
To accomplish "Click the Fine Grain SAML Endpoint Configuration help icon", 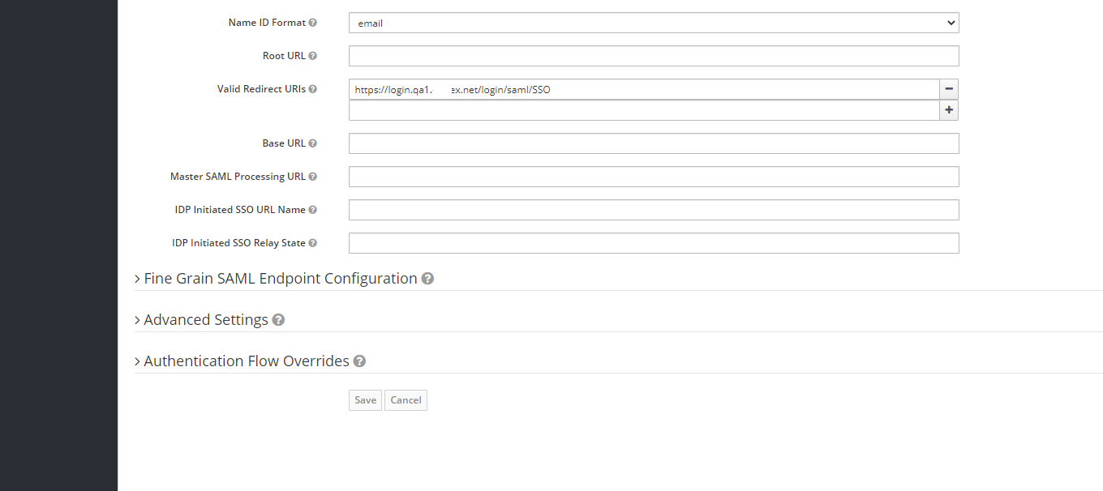I will (x=427, y=278).
